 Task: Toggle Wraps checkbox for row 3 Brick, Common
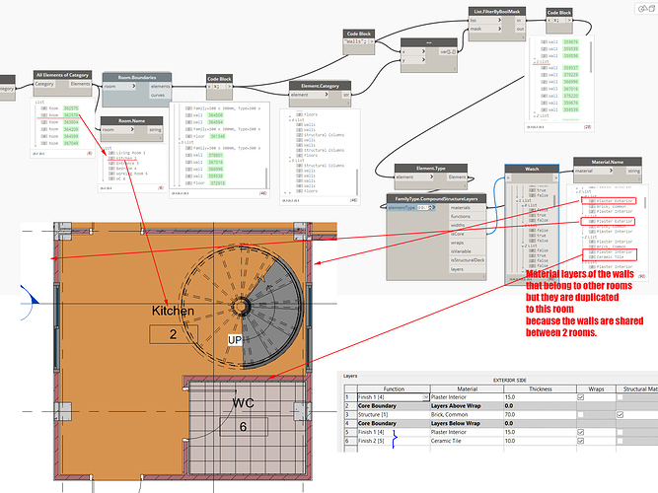(581, 414)
